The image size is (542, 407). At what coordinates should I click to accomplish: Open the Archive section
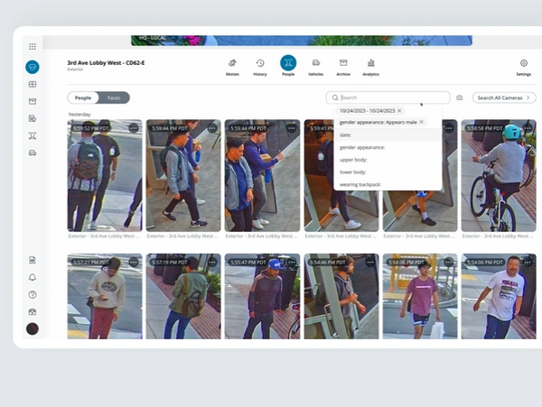343,65
